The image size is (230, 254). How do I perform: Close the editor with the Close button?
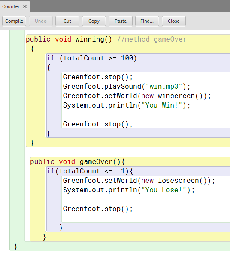tap(174, 21)
